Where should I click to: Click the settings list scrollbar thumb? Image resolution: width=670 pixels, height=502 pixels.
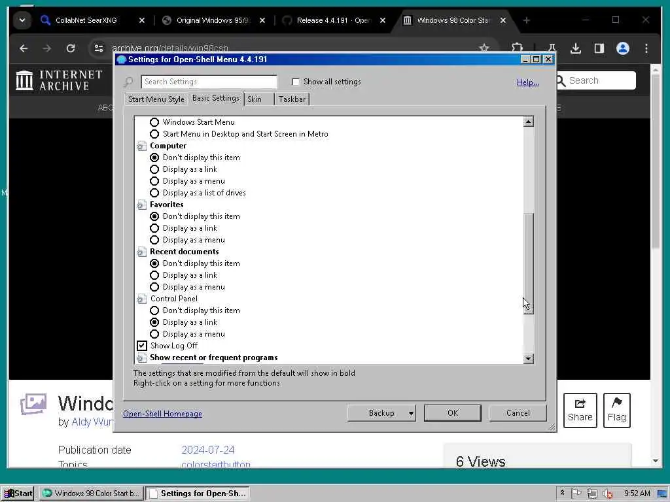tap(528, 263)
